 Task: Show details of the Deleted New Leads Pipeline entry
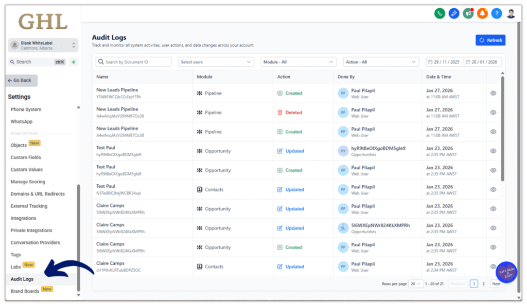coord(493,112)
